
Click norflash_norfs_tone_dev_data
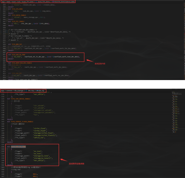[x=66, y=57]
